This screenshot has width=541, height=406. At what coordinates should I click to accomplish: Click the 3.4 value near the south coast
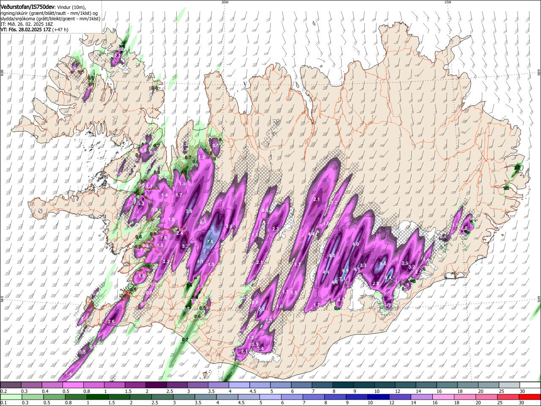click(260, 348)
